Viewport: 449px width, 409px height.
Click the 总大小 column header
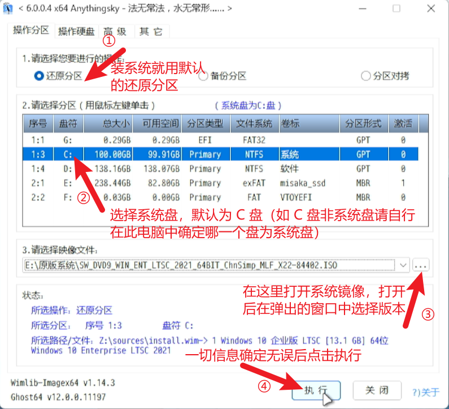coord(116,123)
